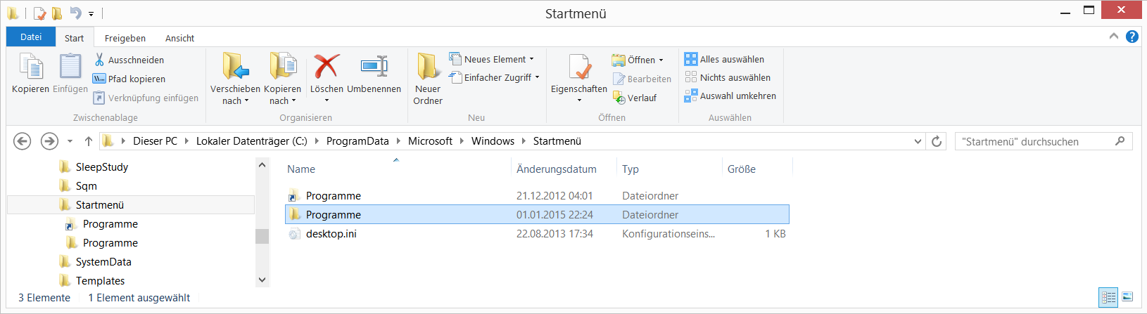
Task: Click the Kopieren icon in Zwischenablage
Action: coord(31,67)
